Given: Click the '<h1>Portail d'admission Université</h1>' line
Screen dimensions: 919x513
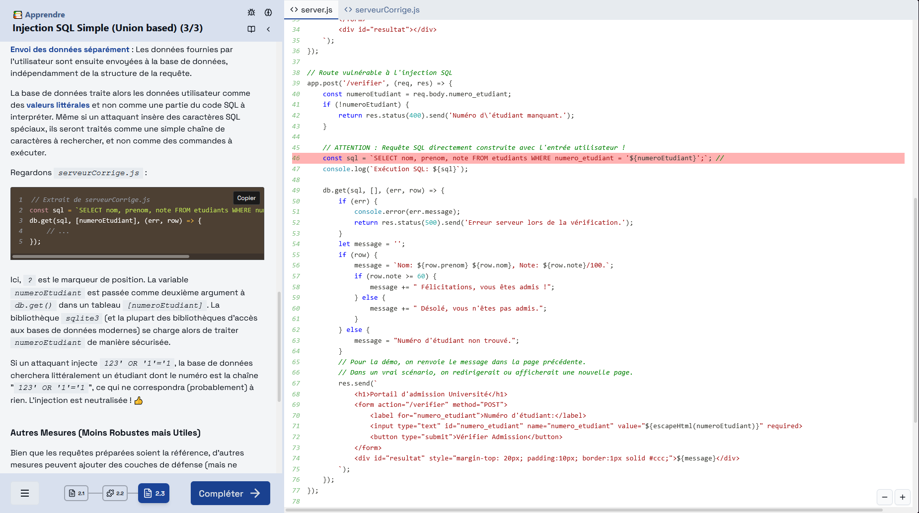Looking at the screenshot, I should [x=431, y=394].
